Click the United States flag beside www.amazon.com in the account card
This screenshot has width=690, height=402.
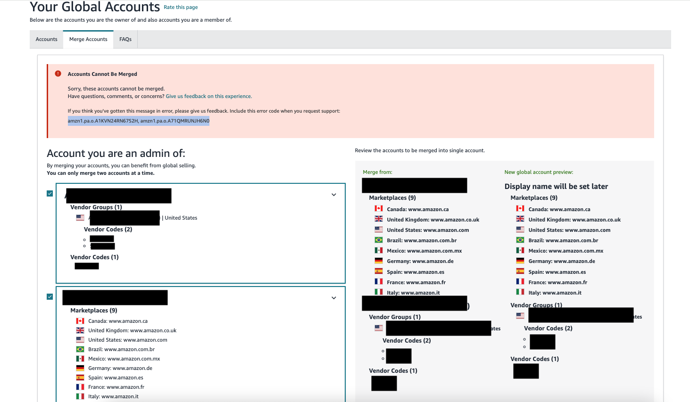point(80,340)
